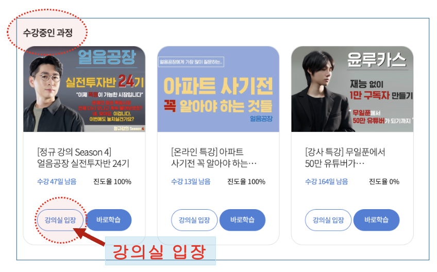Click 수강 13일 남음 text
Viewport: 437px width, 272px height.
(191, 182)
